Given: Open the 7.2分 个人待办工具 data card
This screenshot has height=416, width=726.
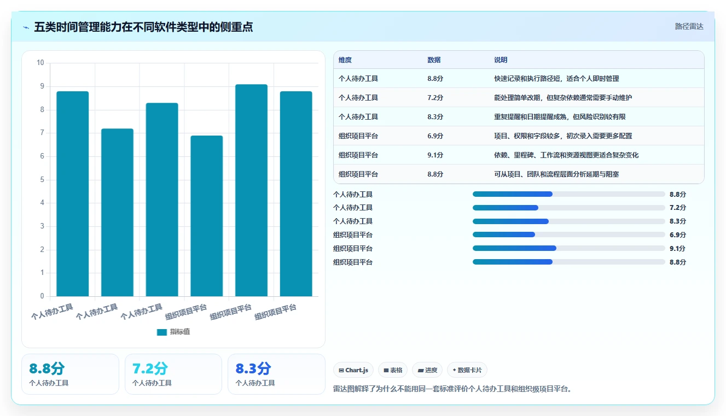Looking at the screenshot, I should coord(173,374).
